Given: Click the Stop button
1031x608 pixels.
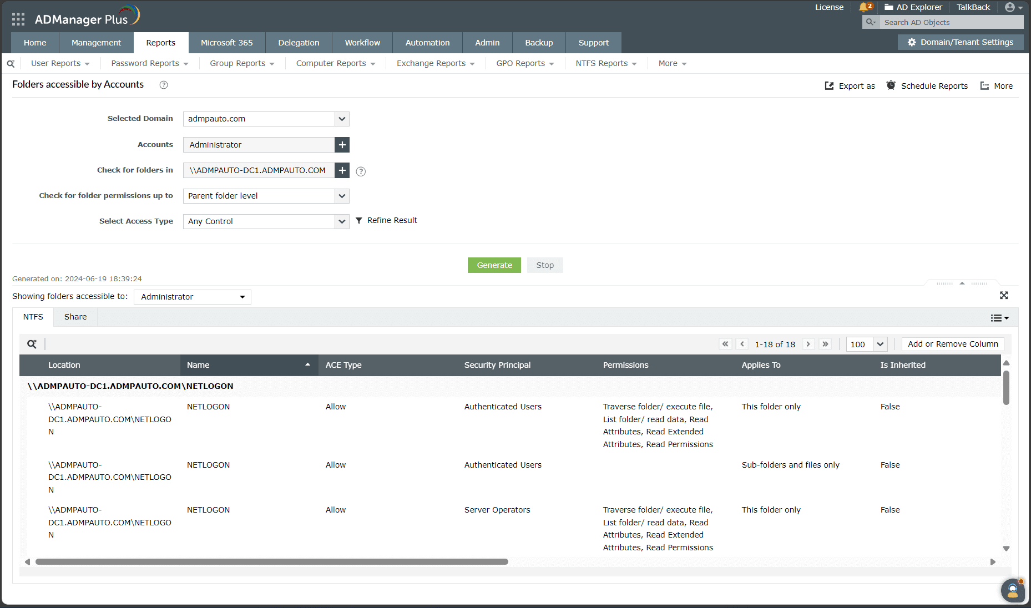Looking at the screenshot, I should (x=545, y=265).
